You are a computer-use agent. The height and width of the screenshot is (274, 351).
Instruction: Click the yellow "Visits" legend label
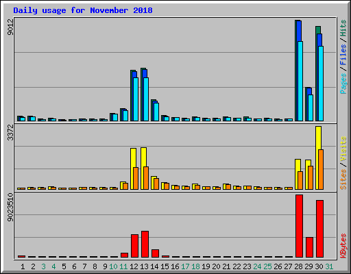coord(343,149)
